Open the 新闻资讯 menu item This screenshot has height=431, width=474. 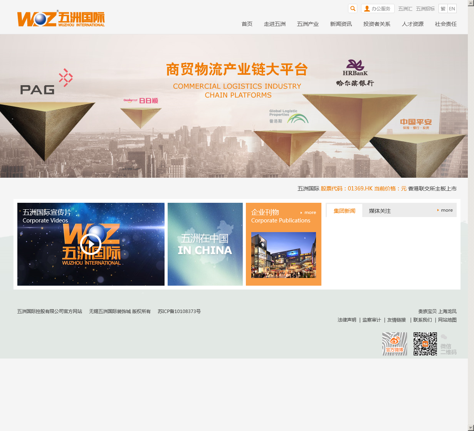point(341,24)
